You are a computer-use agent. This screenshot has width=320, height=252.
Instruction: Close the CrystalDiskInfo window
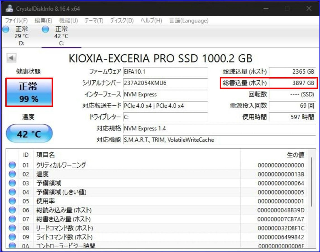(x=309, y=8)
